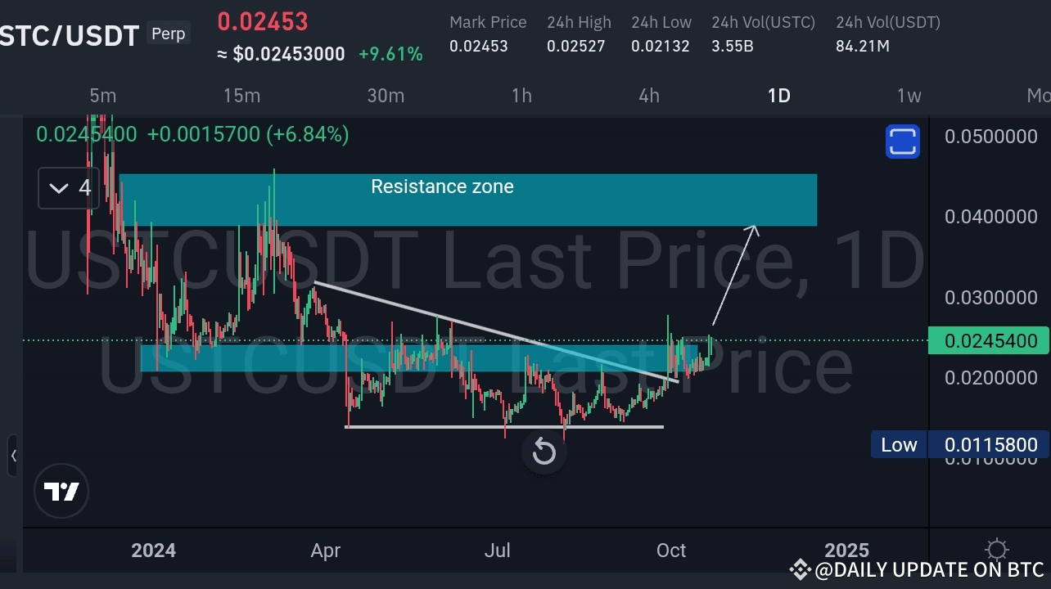Open the additional timeframes Mo dropdown
The image size is (1051, 589).
[1038, 96]
